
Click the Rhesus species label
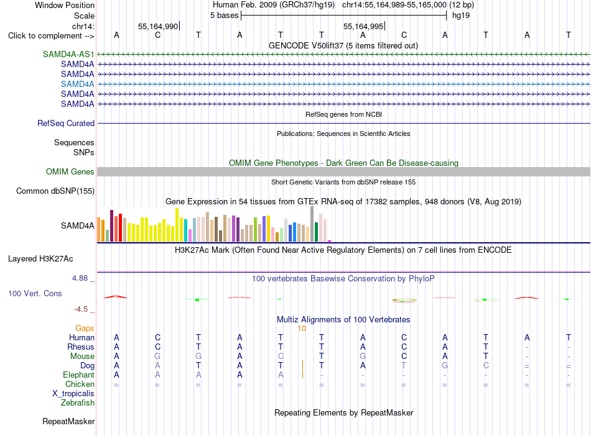coord(81,347)
